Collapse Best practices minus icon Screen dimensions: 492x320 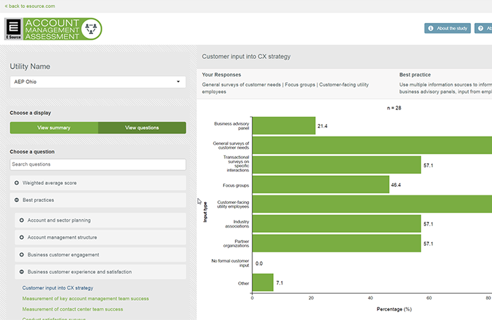[x=17, y=200]
